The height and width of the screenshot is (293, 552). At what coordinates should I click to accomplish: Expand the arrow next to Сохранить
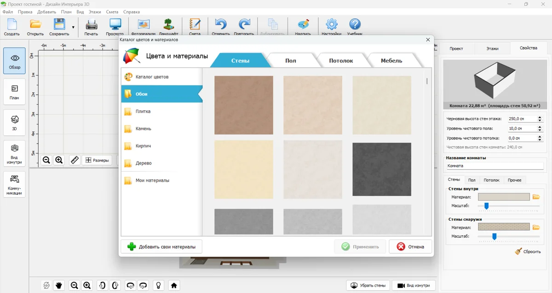tap(73, 28)
